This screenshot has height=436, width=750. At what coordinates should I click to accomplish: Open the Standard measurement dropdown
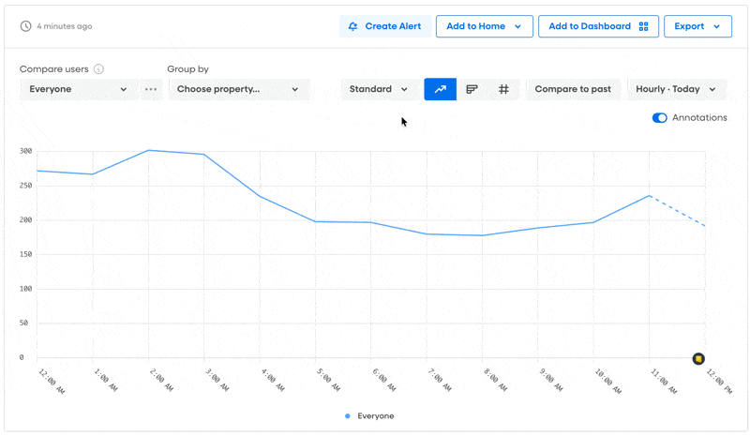click(379, 89)
